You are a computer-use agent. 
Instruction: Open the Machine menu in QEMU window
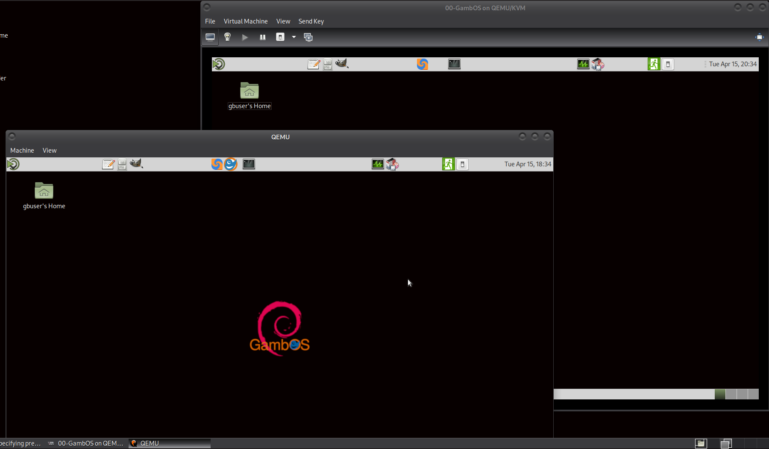[22, 151]
